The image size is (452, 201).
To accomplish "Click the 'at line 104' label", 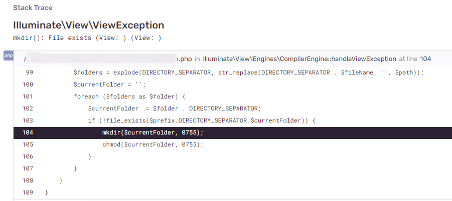I will (415, 59).
